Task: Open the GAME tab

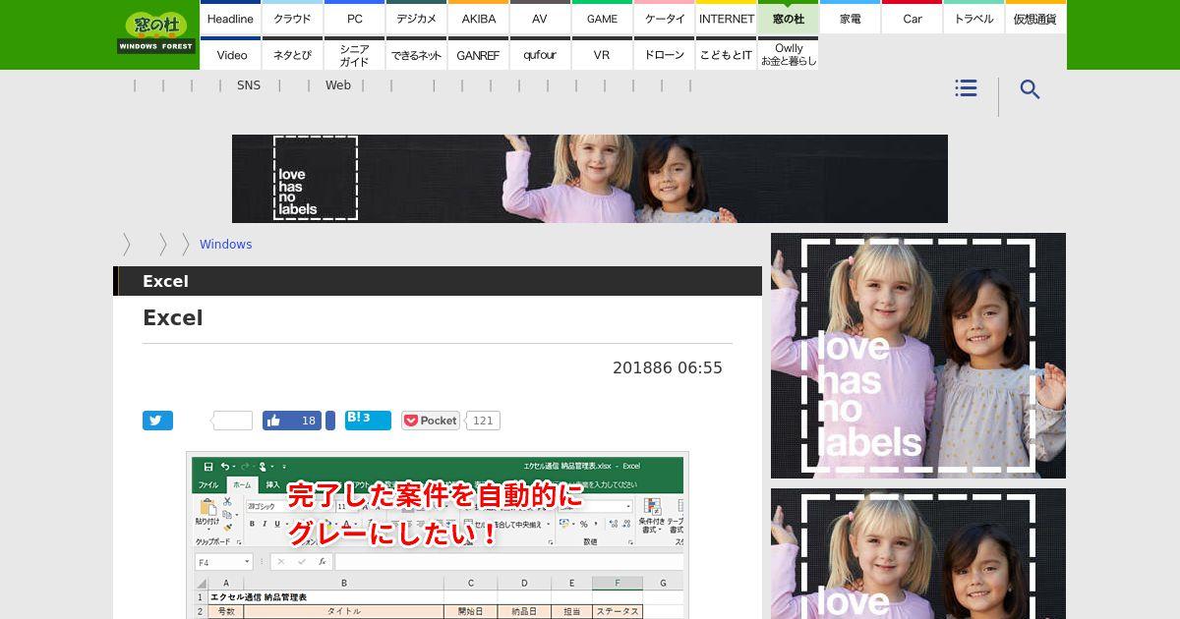Action: 603,18
